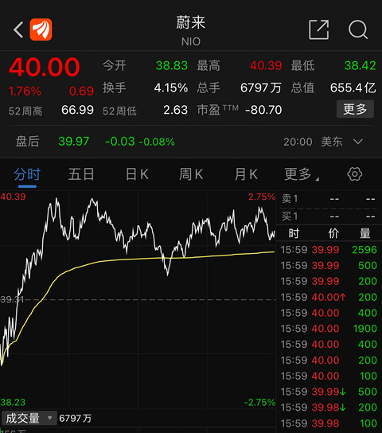The height and width of the screenshot is (433, 382).
Task: Tap the 最低 value 38.42
Action: (x=360, y=66)
